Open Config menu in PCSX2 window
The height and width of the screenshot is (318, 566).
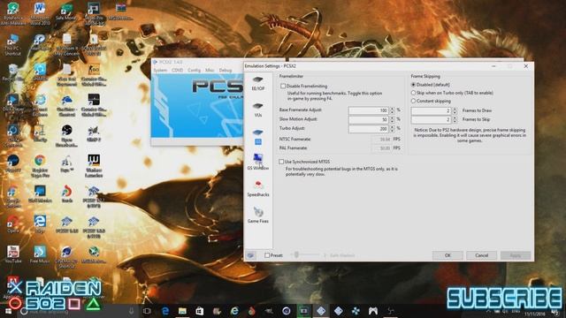[194, 71]
